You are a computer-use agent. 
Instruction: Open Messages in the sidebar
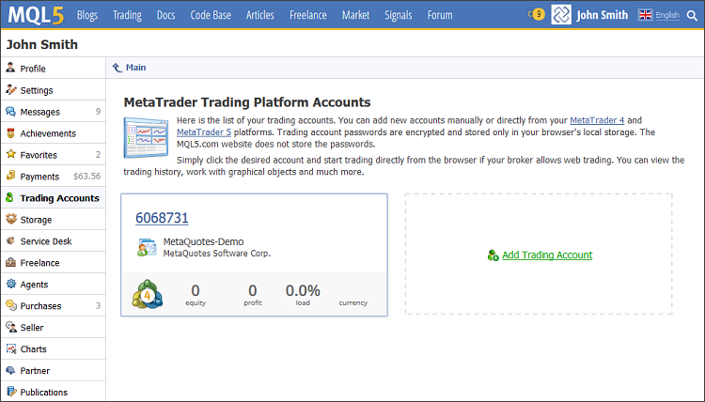point(53,112)
